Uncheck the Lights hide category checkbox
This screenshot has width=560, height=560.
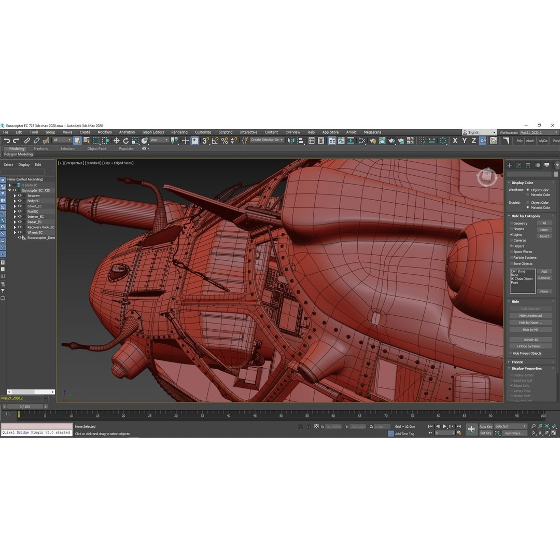511,235
